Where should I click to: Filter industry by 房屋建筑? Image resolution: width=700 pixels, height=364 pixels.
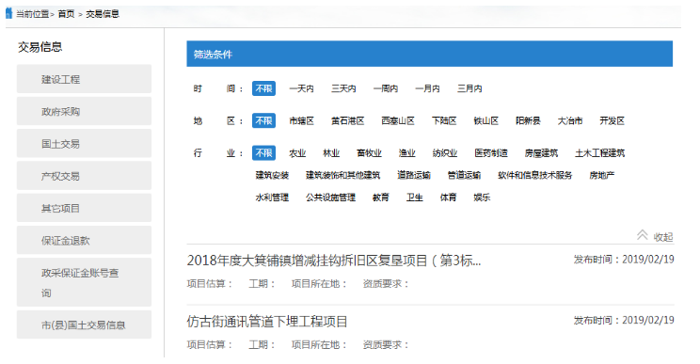(541, 153)
